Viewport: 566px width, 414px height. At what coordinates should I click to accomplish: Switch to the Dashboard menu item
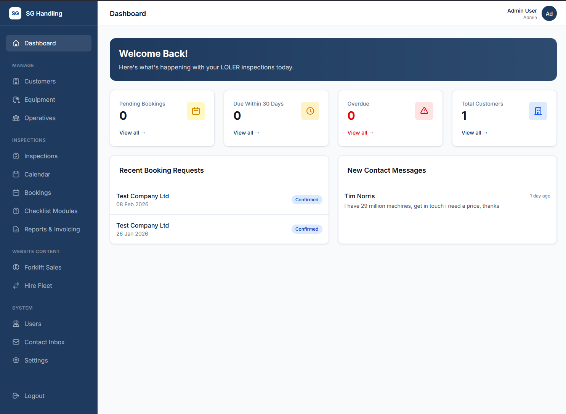click(x=40, y=43)
